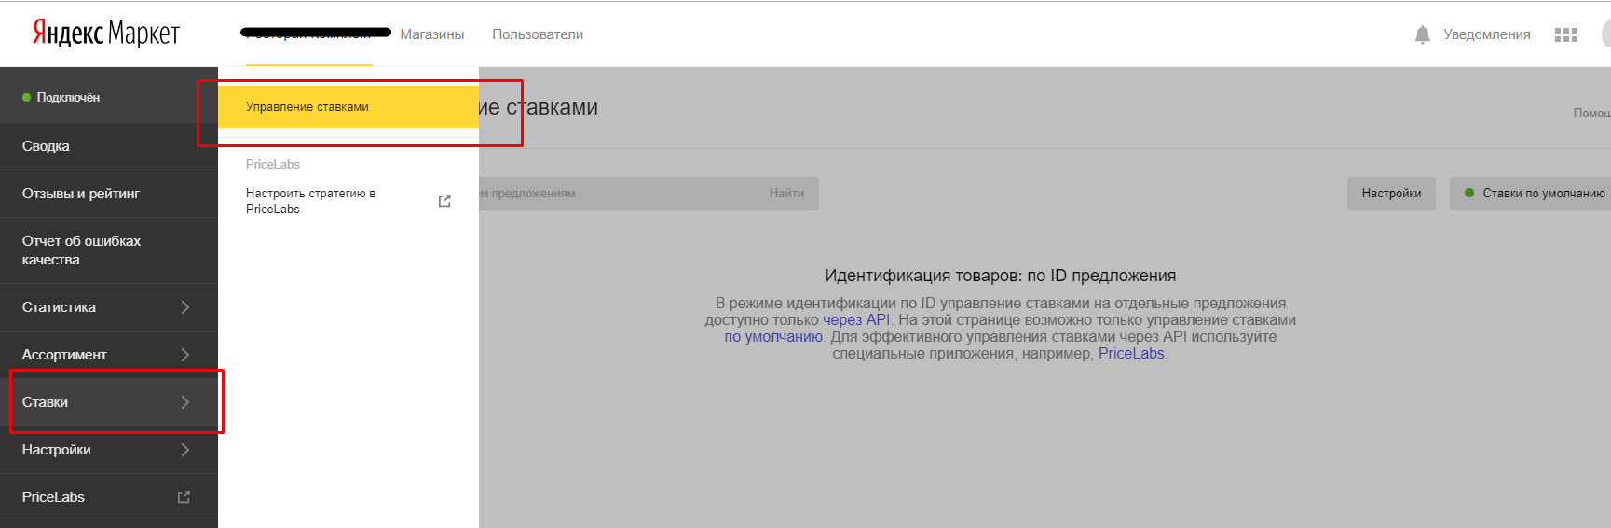Follow the по умолчанию link
1611x528 pixels.
click(773, 336)
